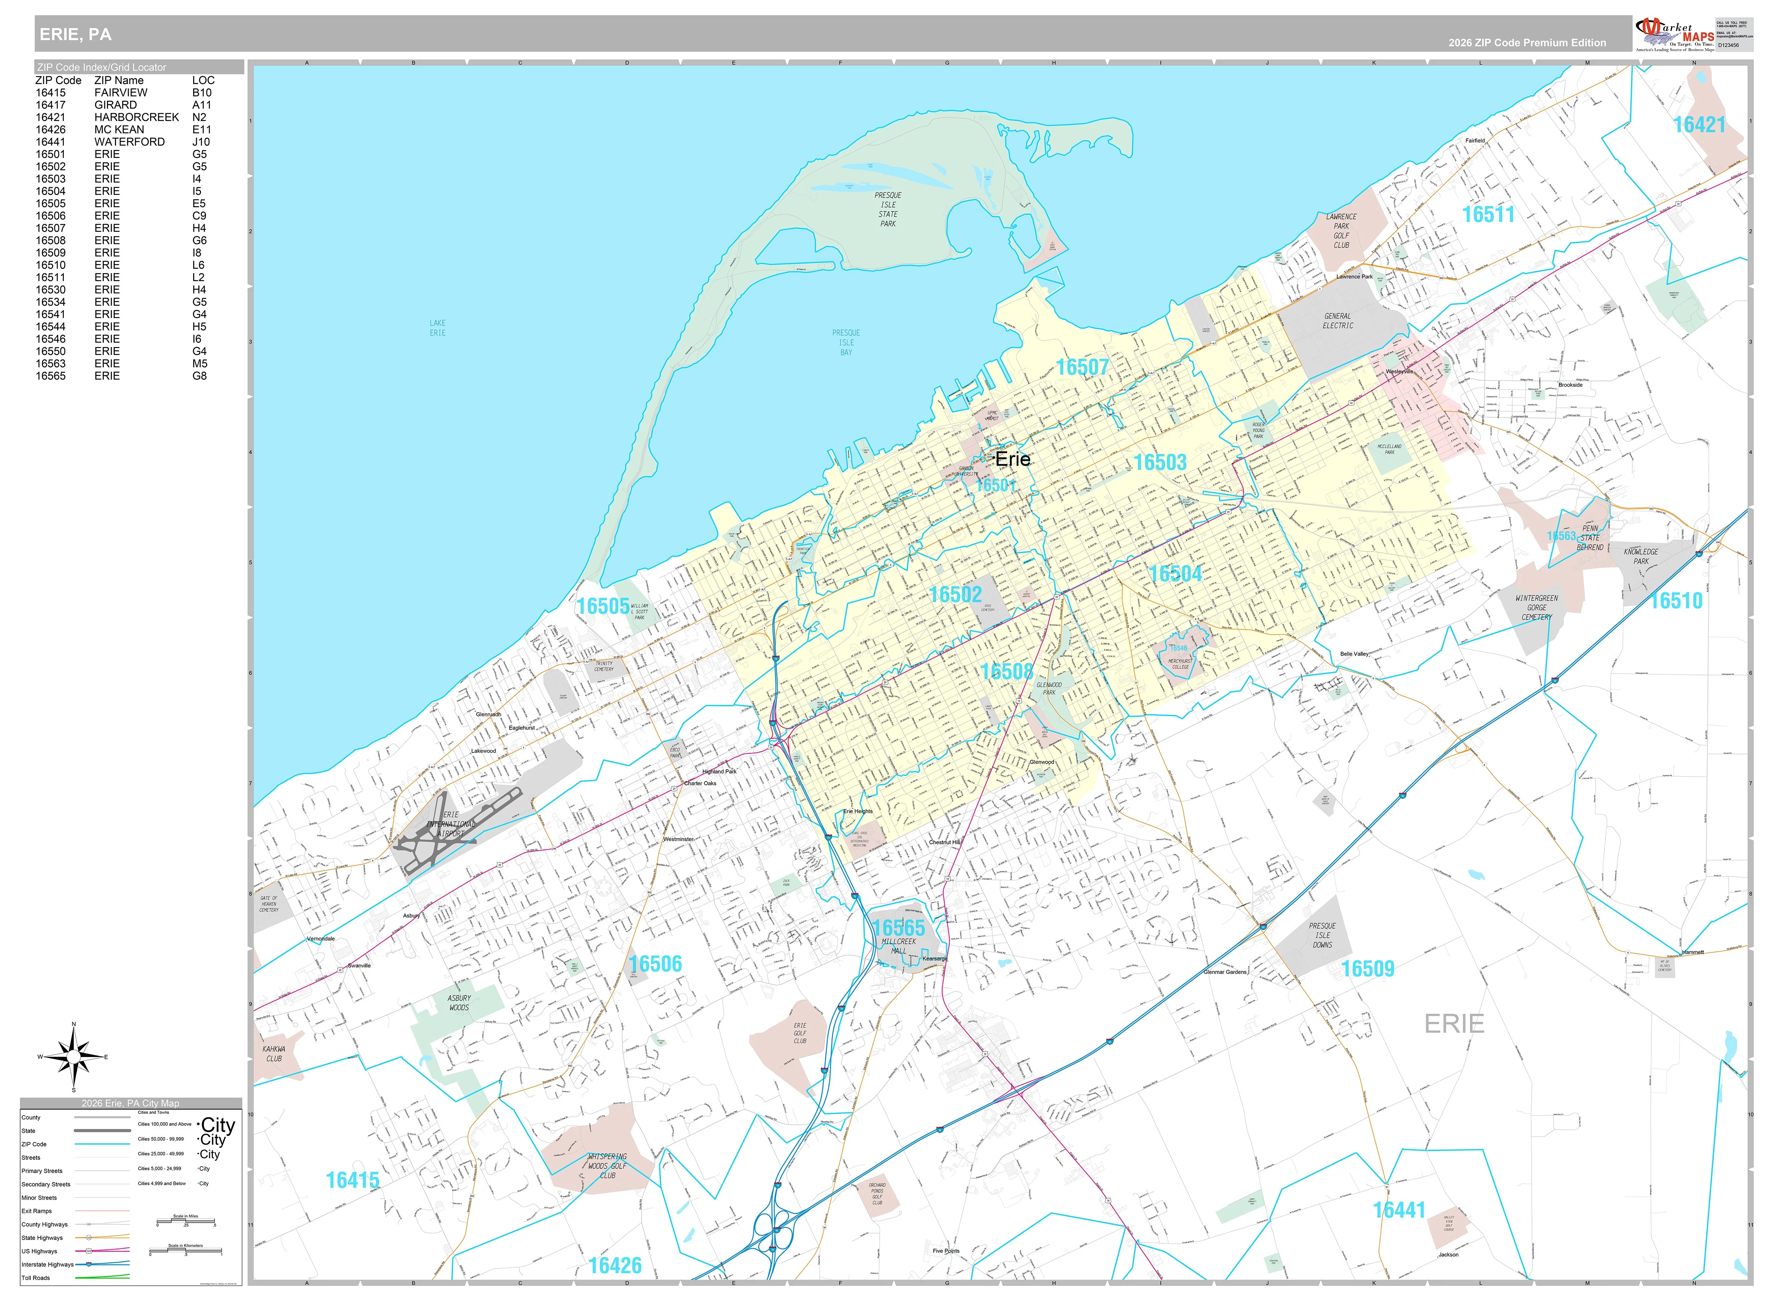
Task: Click the Scale in Kilometers bar
Action: point(186,1251)
